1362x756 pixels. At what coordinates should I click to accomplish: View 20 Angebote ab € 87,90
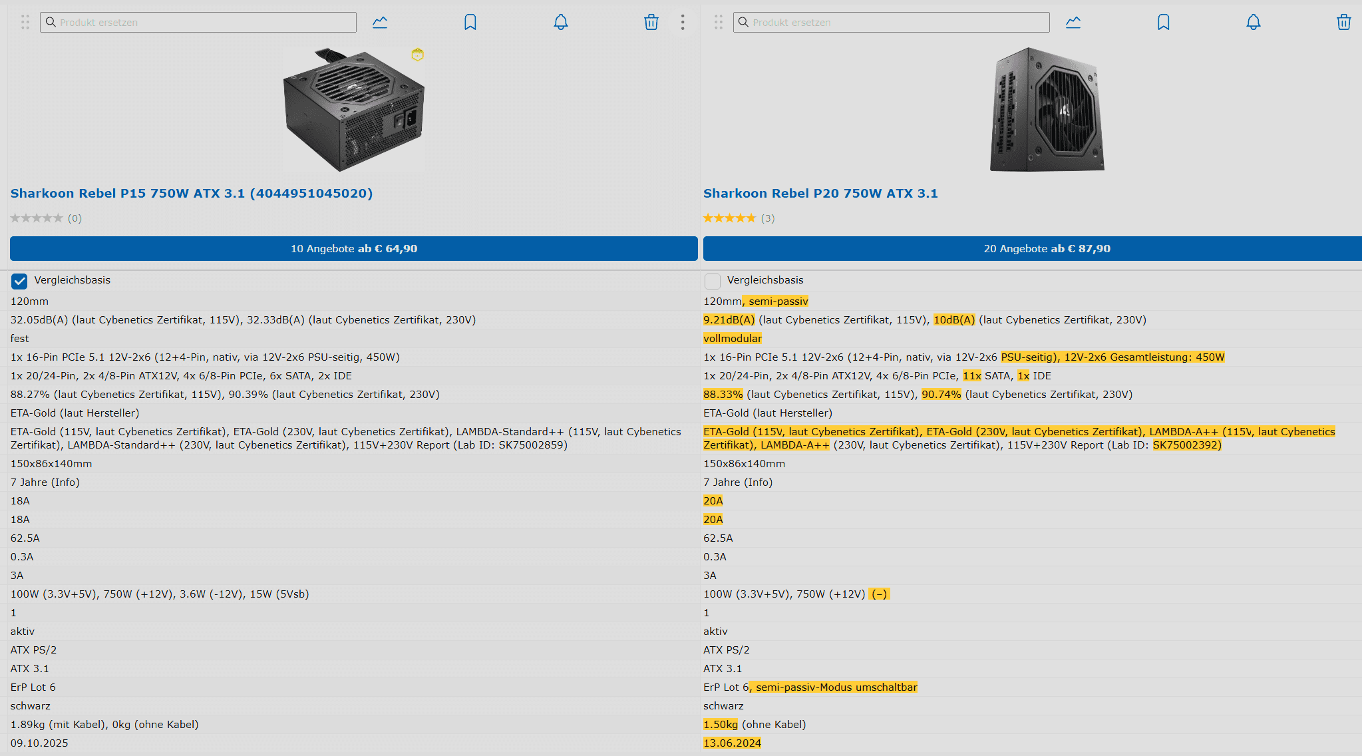[x=1047, y=249]
